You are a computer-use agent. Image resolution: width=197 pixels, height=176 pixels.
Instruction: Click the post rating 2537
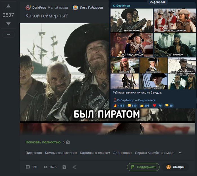point(8,15)
